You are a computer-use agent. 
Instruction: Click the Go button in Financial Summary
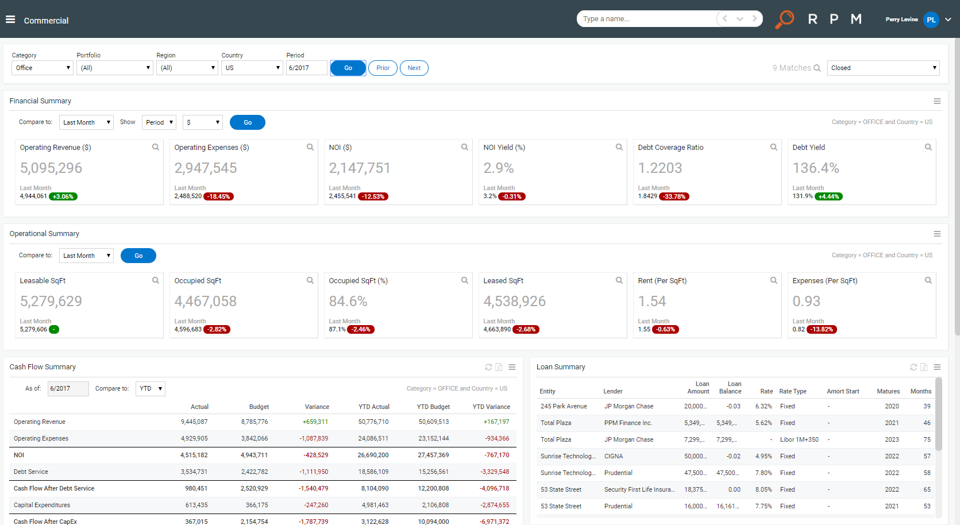248,122
